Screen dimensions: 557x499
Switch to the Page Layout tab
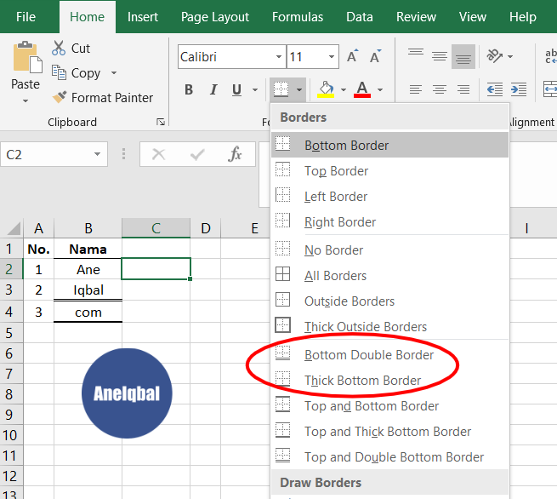pyautogui.click(x=215, y=17)
